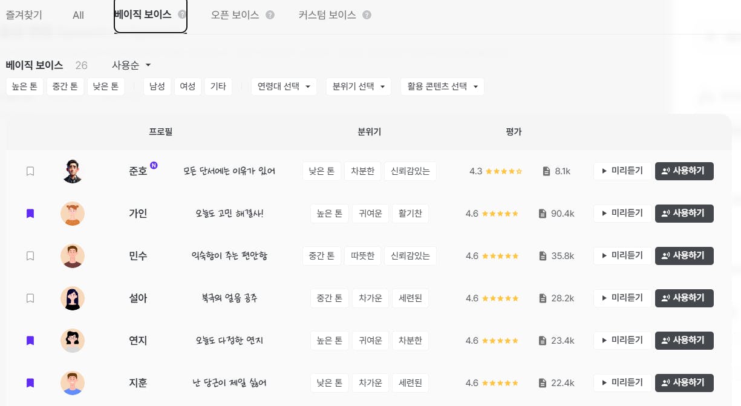Click the document icon next to 90.4k

click(x=543, y=214)
